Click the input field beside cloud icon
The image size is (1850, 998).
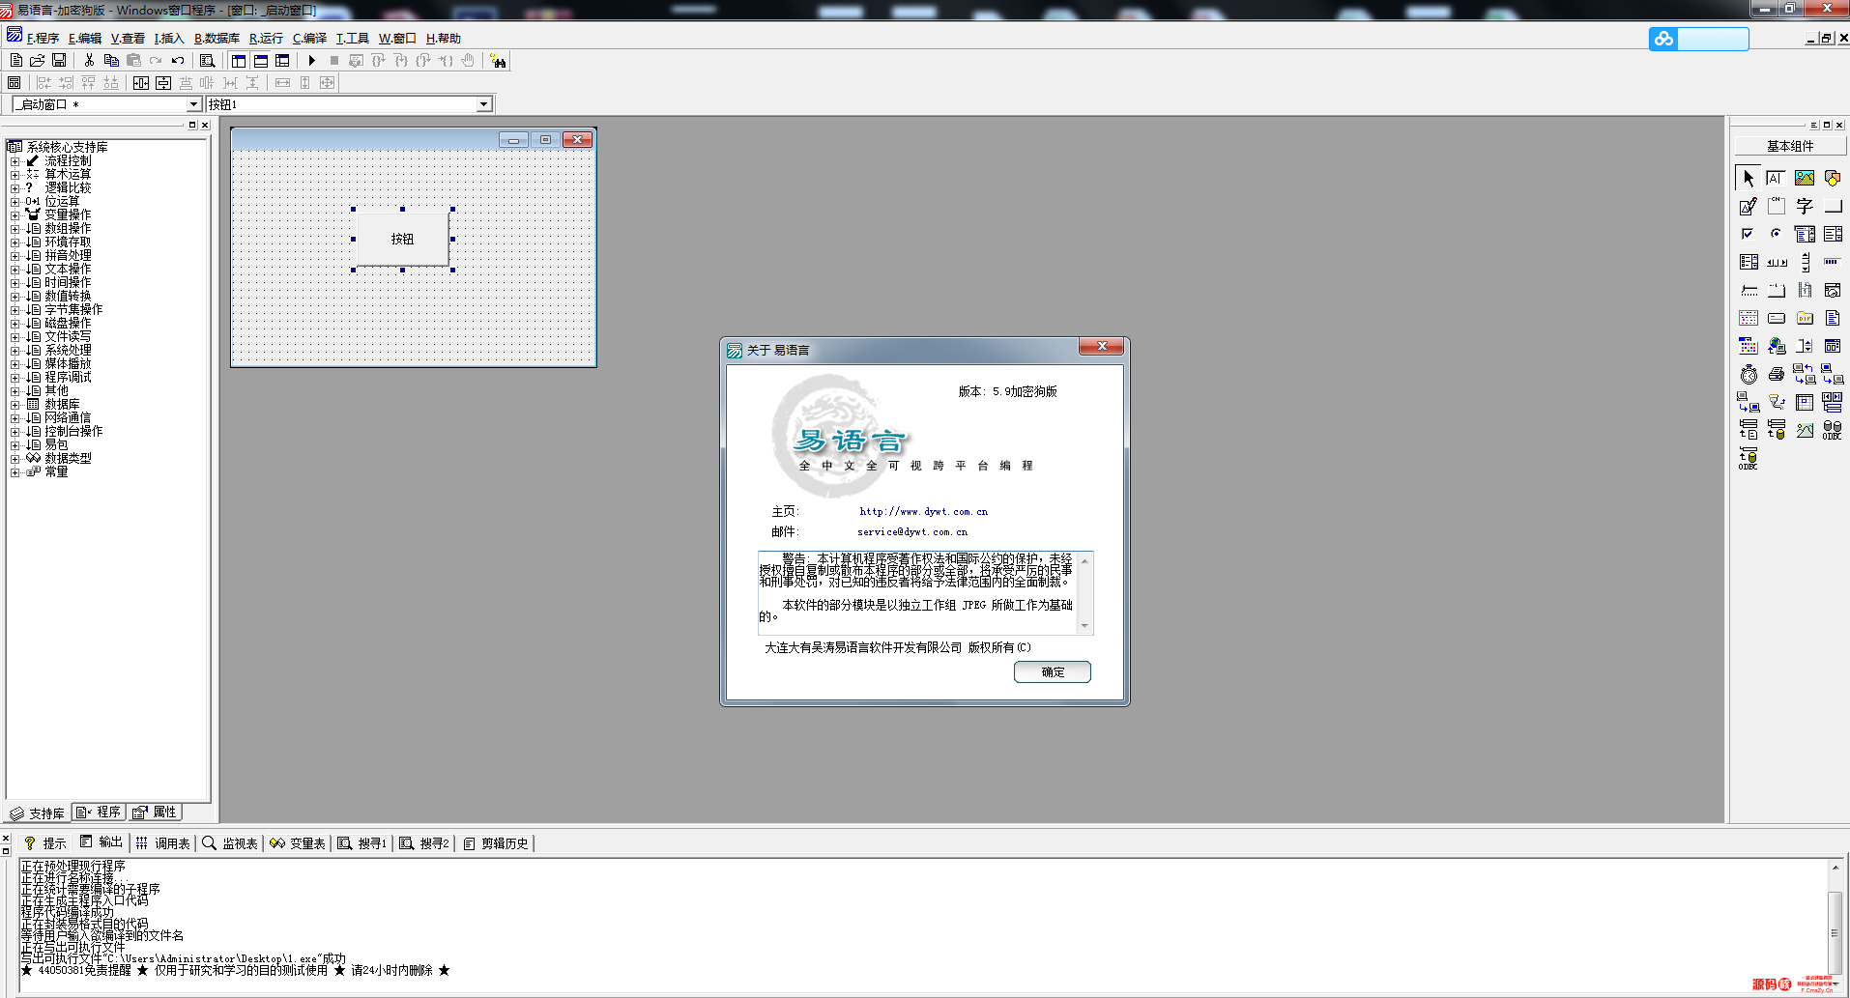coord(1713,39)
